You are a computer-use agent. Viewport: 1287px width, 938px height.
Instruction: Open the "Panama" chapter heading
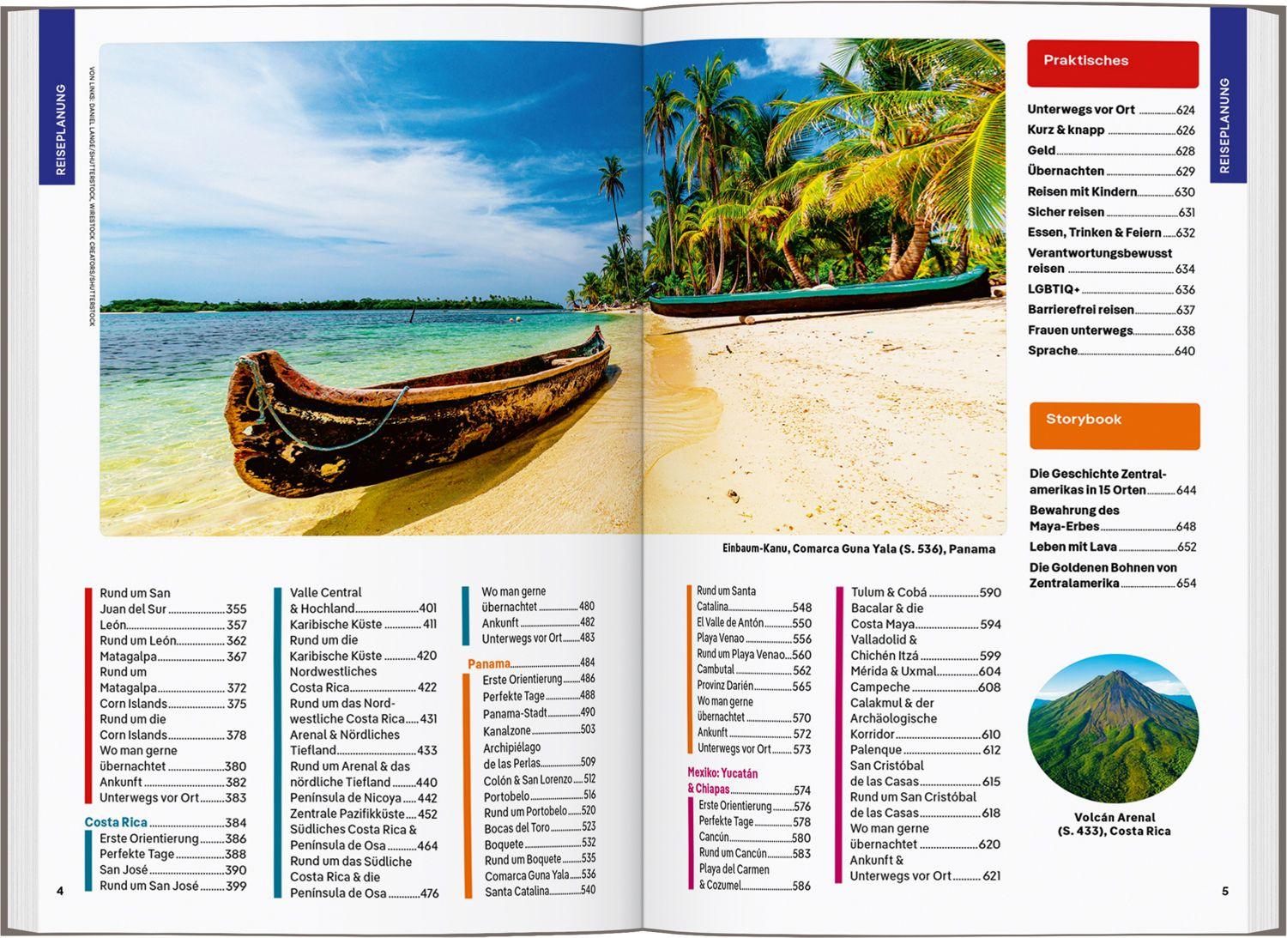point(489,663)
